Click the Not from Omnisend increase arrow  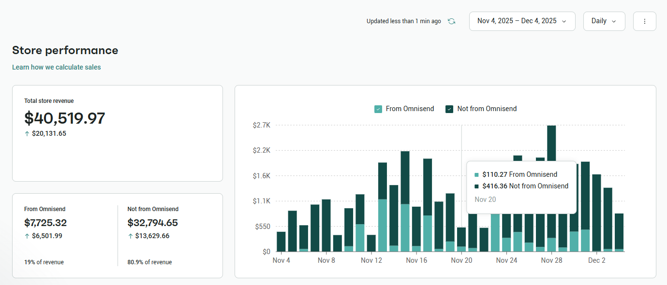130,236
